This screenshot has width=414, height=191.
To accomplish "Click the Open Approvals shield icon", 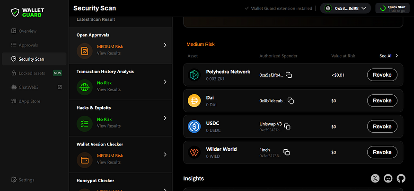I will coord(85,51).
